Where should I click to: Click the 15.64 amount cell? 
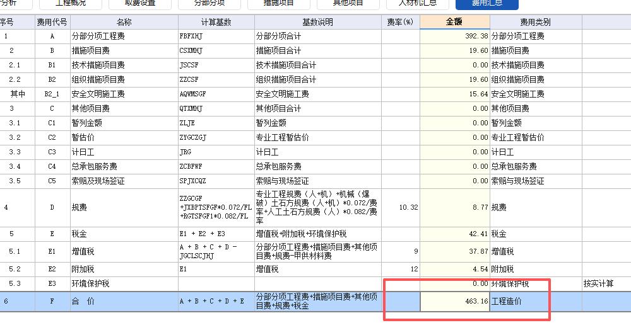(455, 94)
